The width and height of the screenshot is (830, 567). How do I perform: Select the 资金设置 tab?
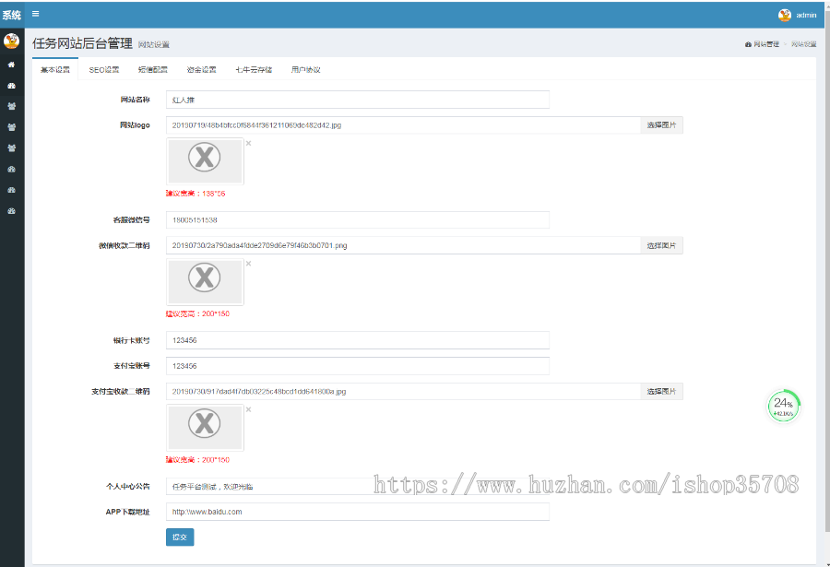[x=201, y=70]
